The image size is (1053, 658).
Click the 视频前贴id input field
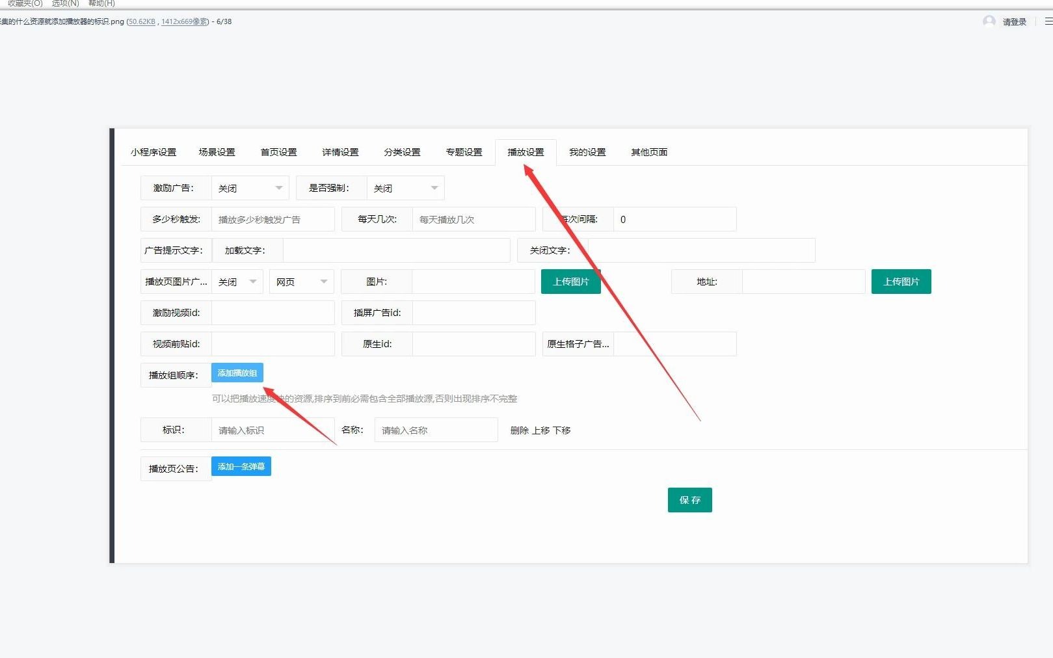(273, 344)
